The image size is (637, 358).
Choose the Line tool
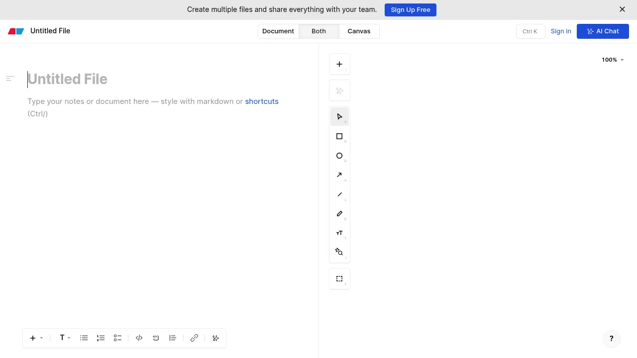[x=339, y=194]
